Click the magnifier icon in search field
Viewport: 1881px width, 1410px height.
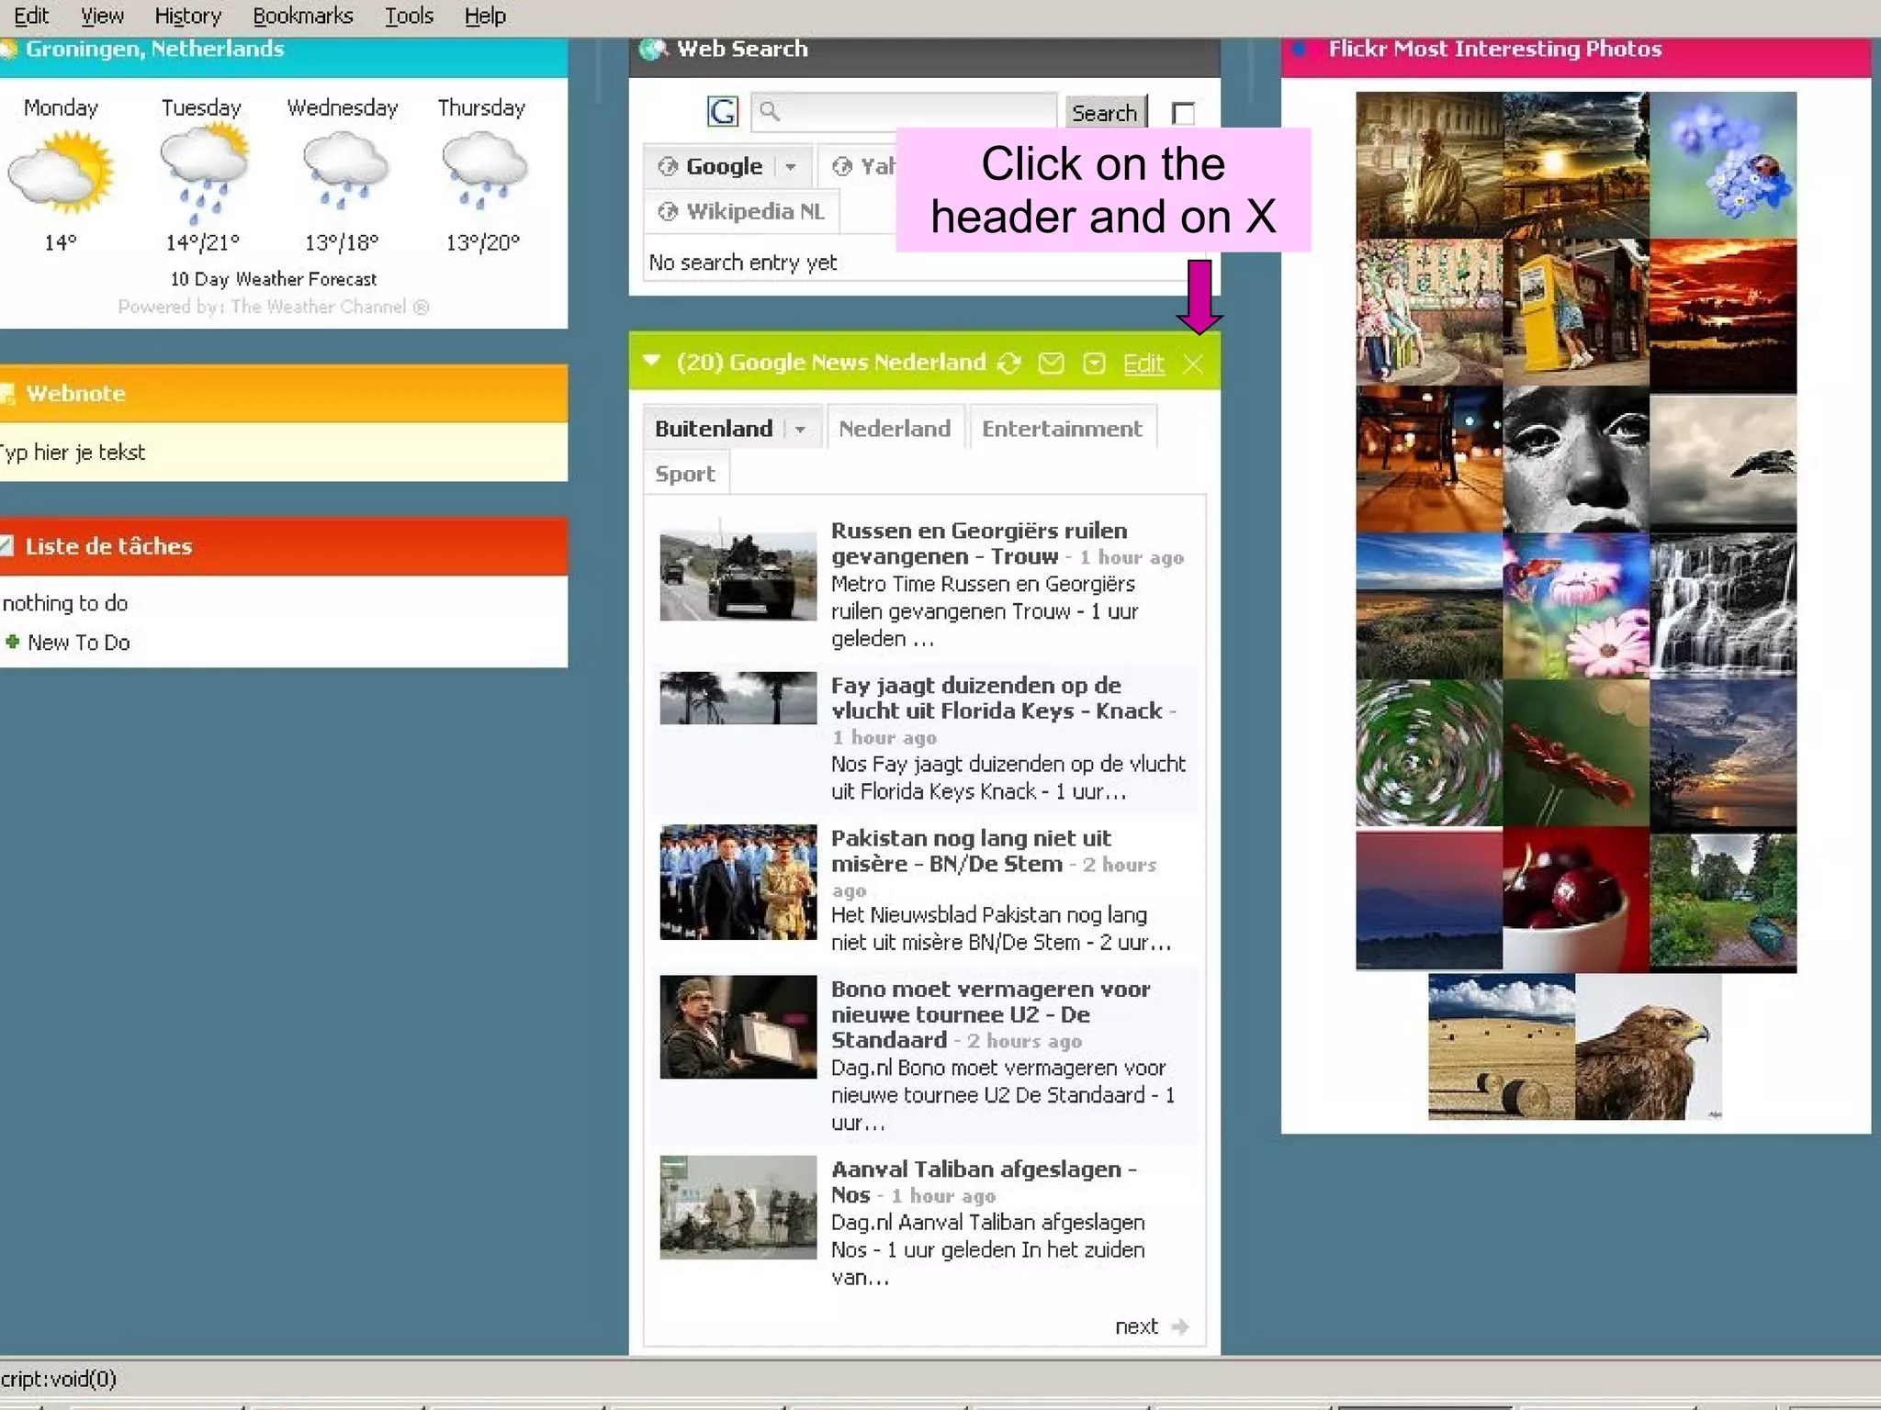[770, 112]
